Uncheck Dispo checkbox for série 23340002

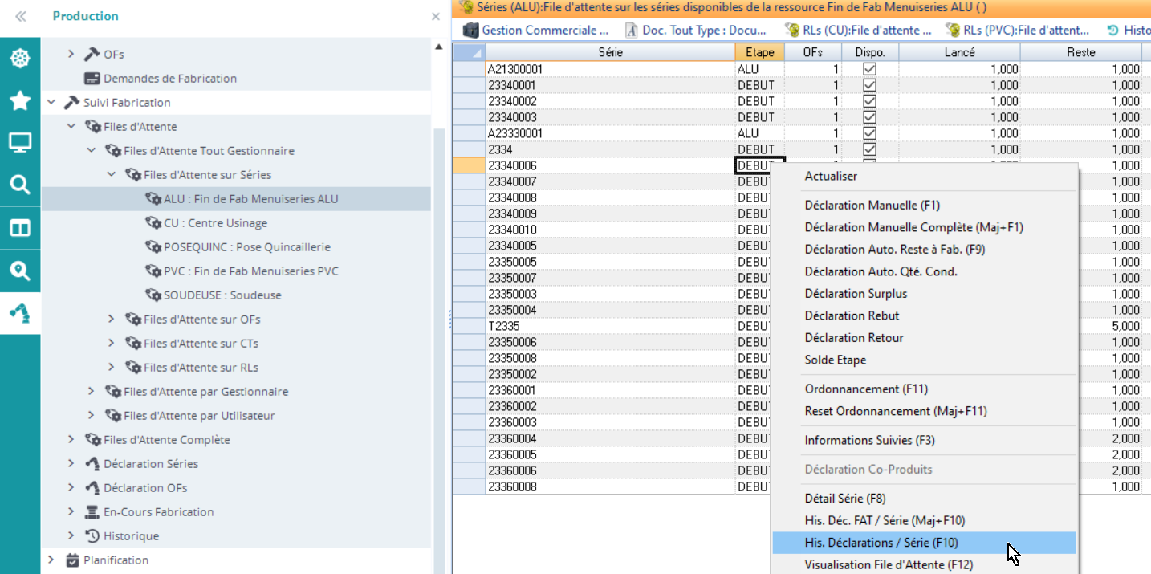tap(869, 101)
